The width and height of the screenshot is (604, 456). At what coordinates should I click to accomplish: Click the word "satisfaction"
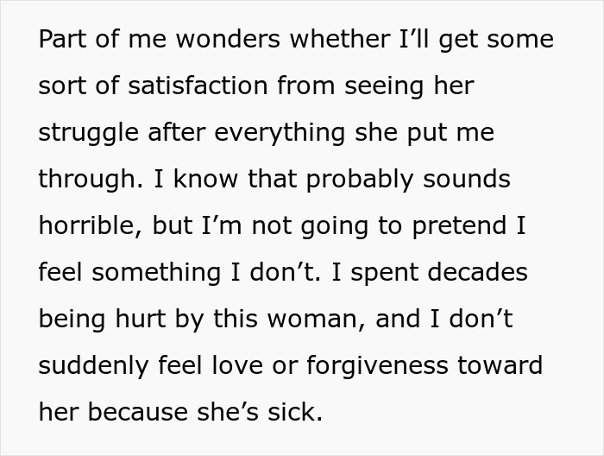pos(198,85)
